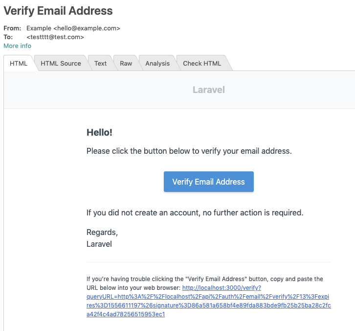
Task: Switch to the Check HTML tab
Action: (202, 63)
